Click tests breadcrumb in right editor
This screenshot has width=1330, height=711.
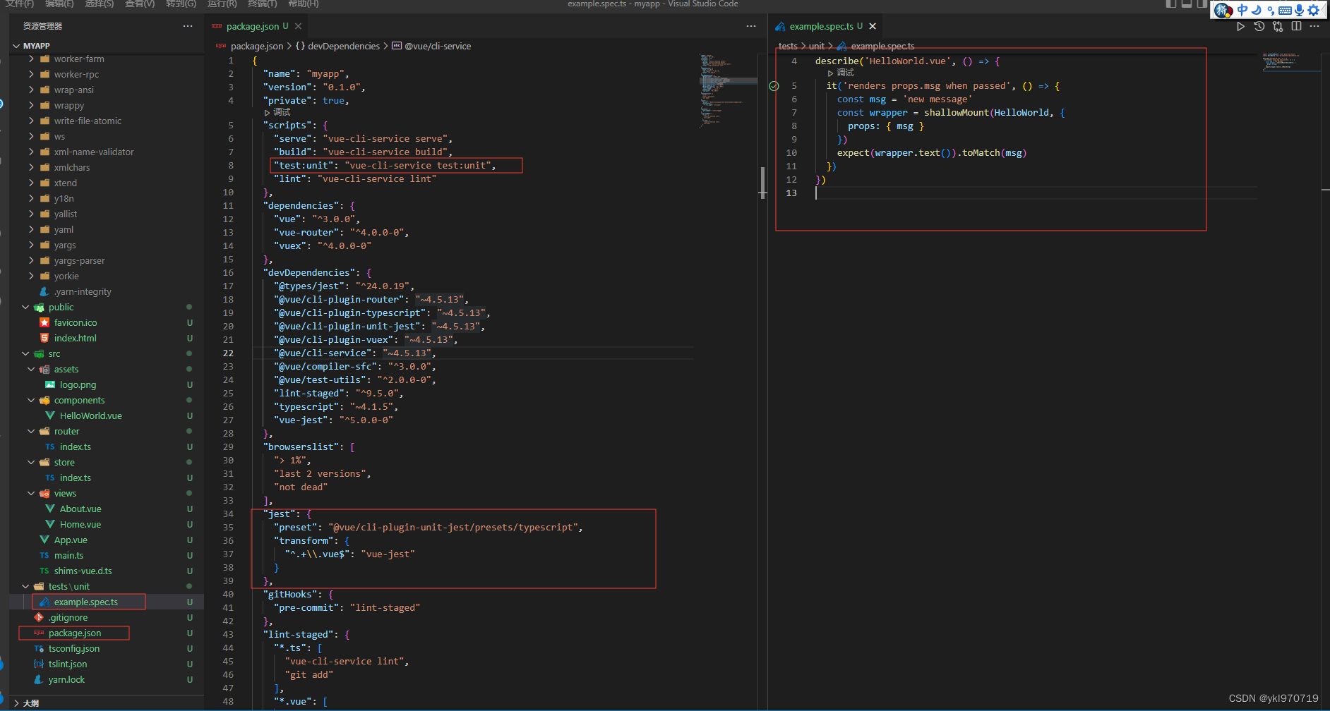point(788,46)
